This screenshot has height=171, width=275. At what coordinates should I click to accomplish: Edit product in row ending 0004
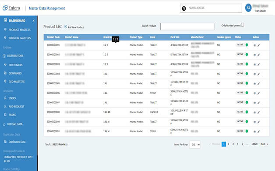pos(258,74)
